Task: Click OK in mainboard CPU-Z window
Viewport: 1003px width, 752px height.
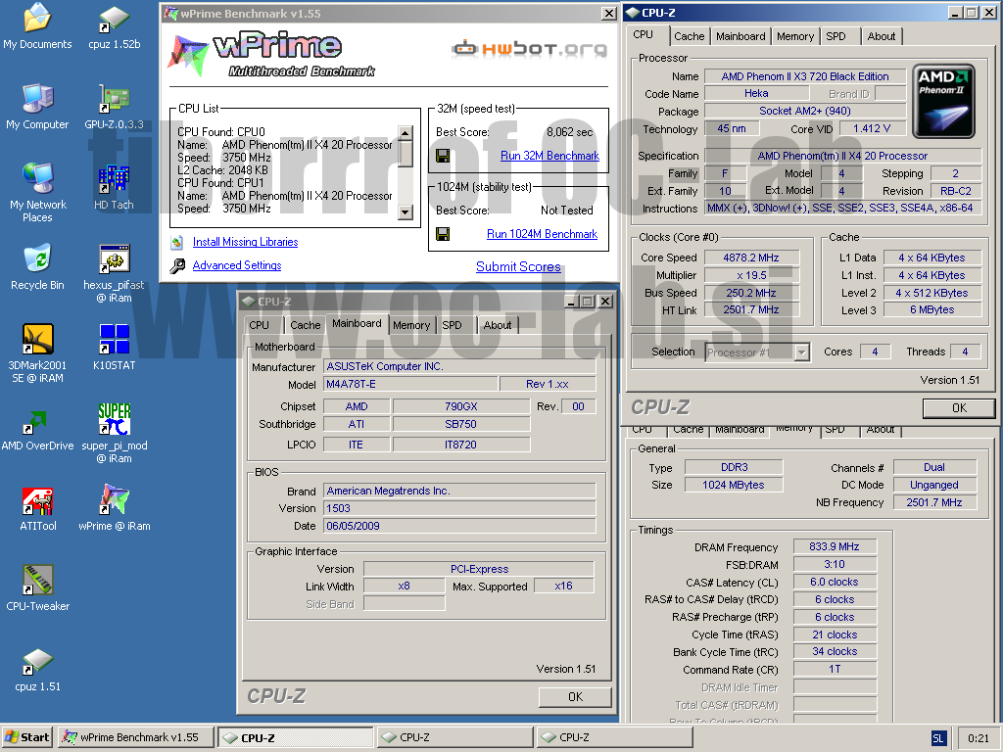Action: point(575,697)
